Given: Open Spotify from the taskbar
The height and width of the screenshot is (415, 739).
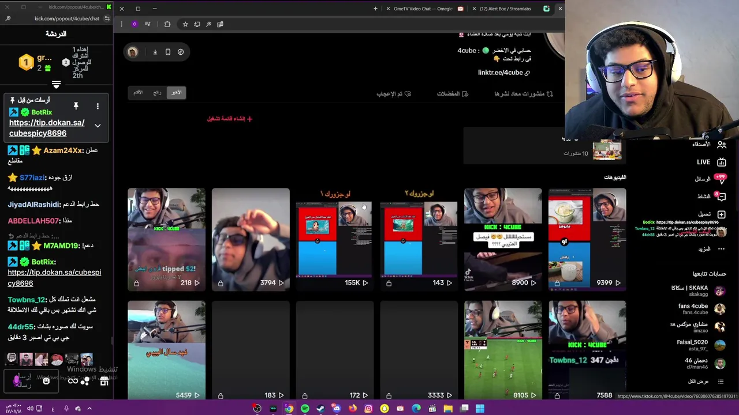Looking at the screenshot, I should (305, 409).
